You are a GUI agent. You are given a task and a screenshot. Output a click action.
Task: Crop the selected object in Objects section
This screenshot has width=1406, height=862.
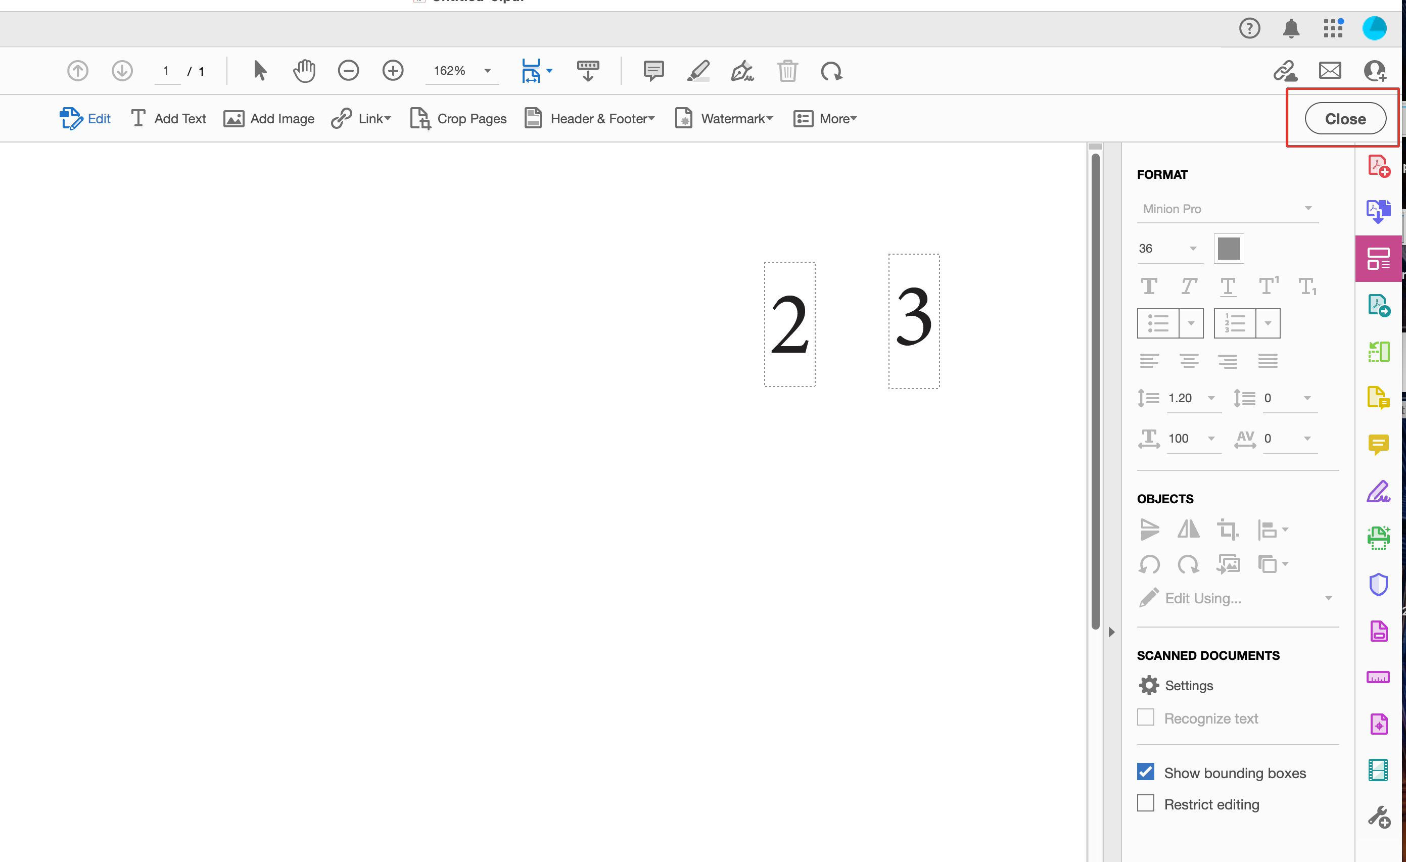1228,530
